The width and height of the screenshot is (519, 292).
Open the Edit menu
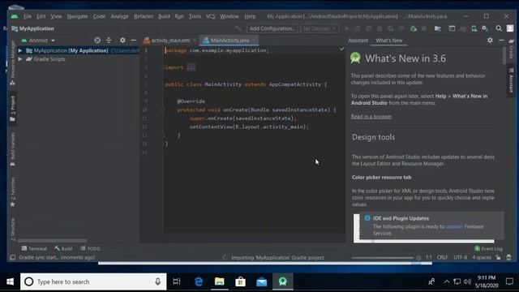click(x=41, y=16)
